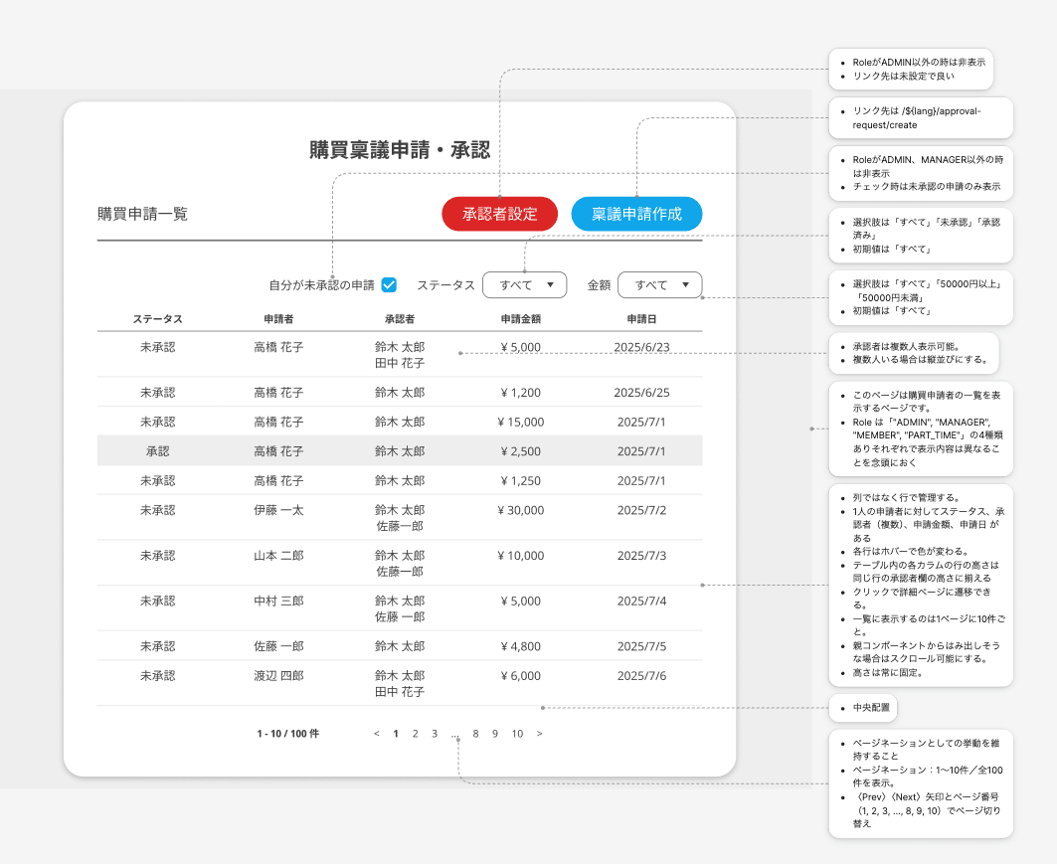
Task: Select page 1 in pagination
Action: pyautogui.click(x=396, y=733)
